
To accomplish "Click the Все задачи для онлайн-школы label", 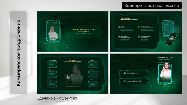I will tap(126, 37).
